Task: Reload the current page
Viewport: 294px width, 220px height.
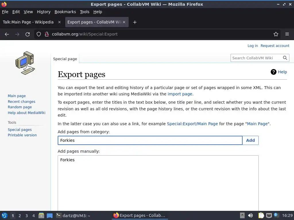Action: [28, 34]
